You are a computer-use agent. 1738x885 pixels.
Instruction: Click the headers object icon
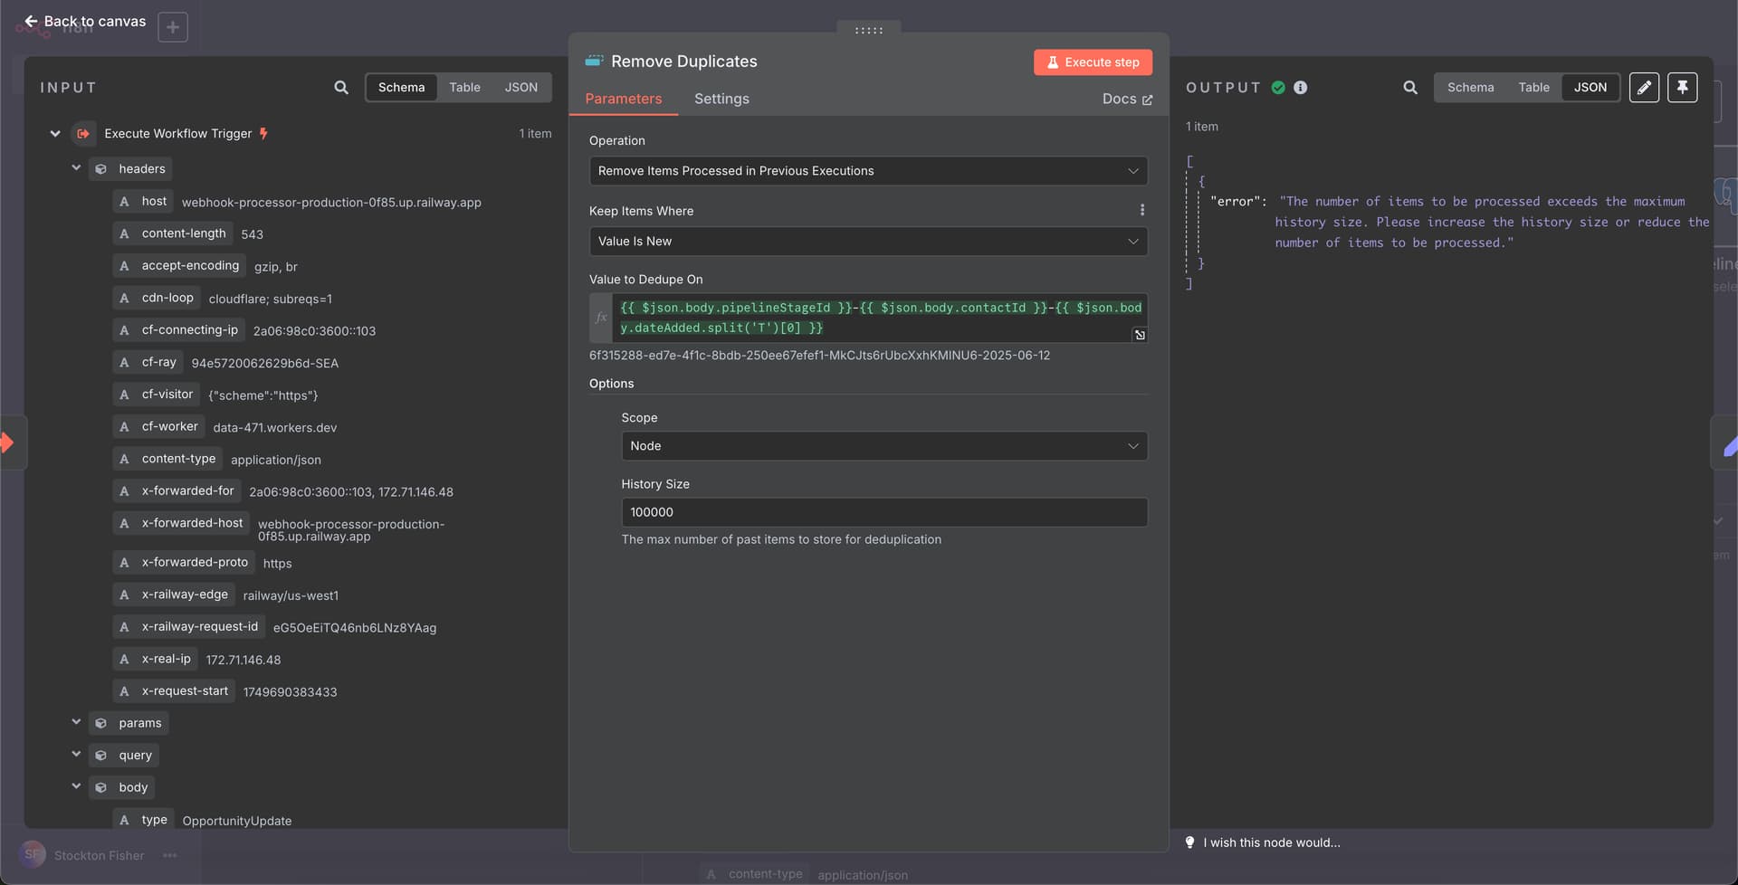pos(101,169)
